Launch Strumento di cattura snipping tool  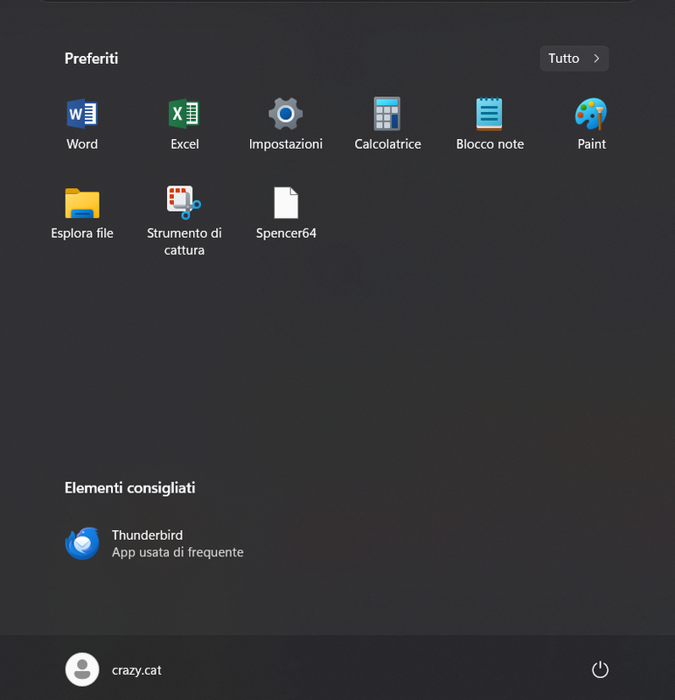184,221
